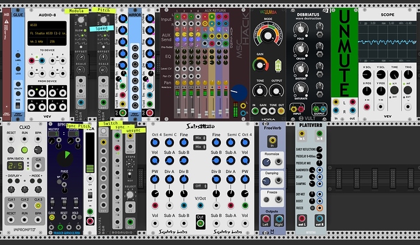This screenshot has height=245, width=420.
Task: Open the ASIO driver selector on Audio-8
Action: click(x=47, y=25)
